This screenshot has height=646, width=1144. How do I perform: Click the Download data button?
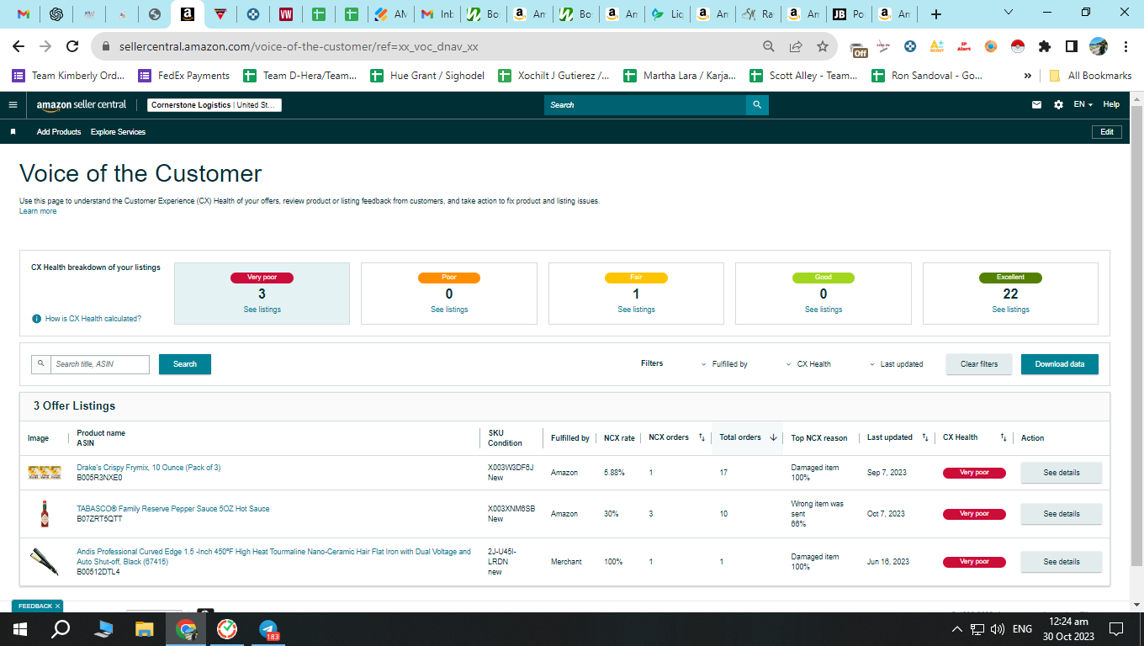tap(1060, 364)
